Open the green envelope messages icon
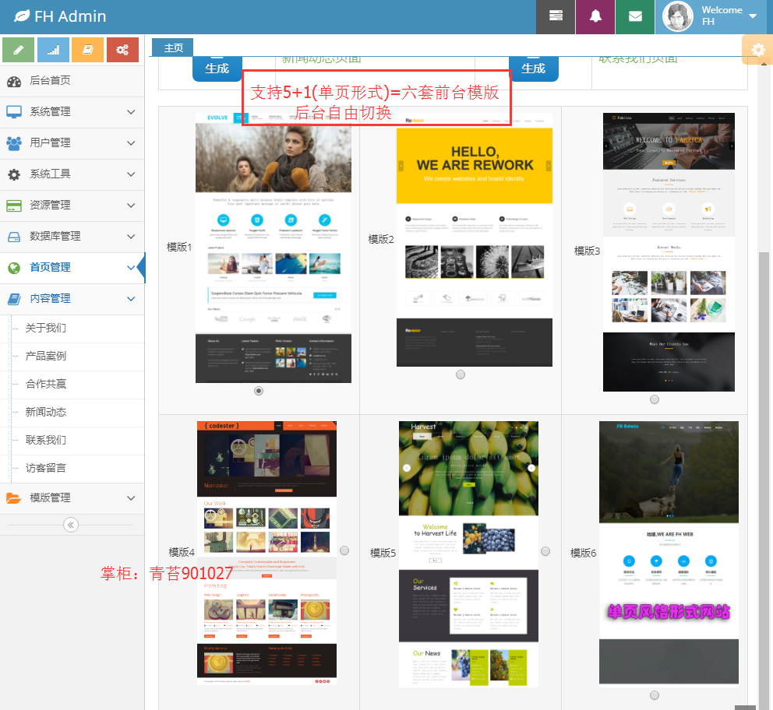Screen dimensions: 773x710 [x=635, y=17]
